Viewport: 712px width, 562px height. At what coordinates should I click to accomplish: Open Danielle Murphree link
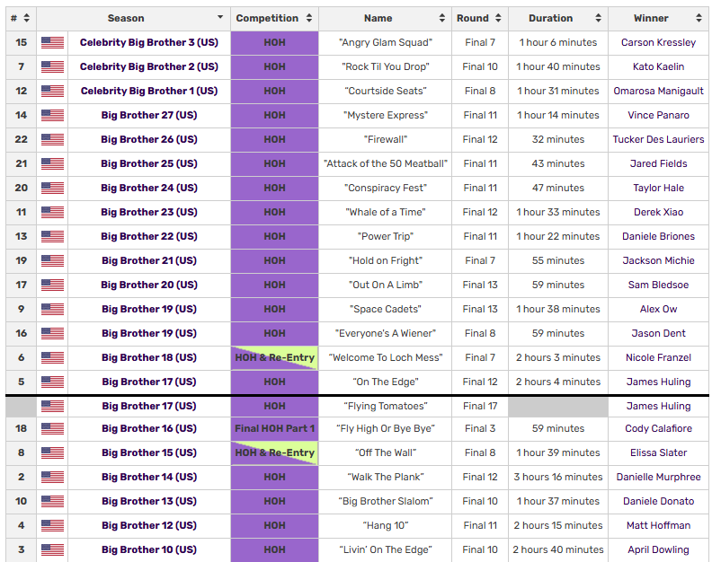coord(658,478)
